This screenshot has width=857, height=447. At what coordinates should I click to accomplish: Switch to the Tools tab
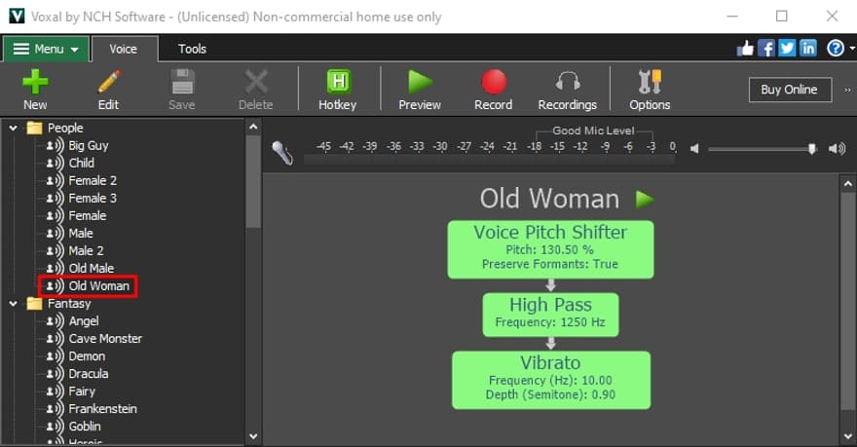tap(192, 49)
